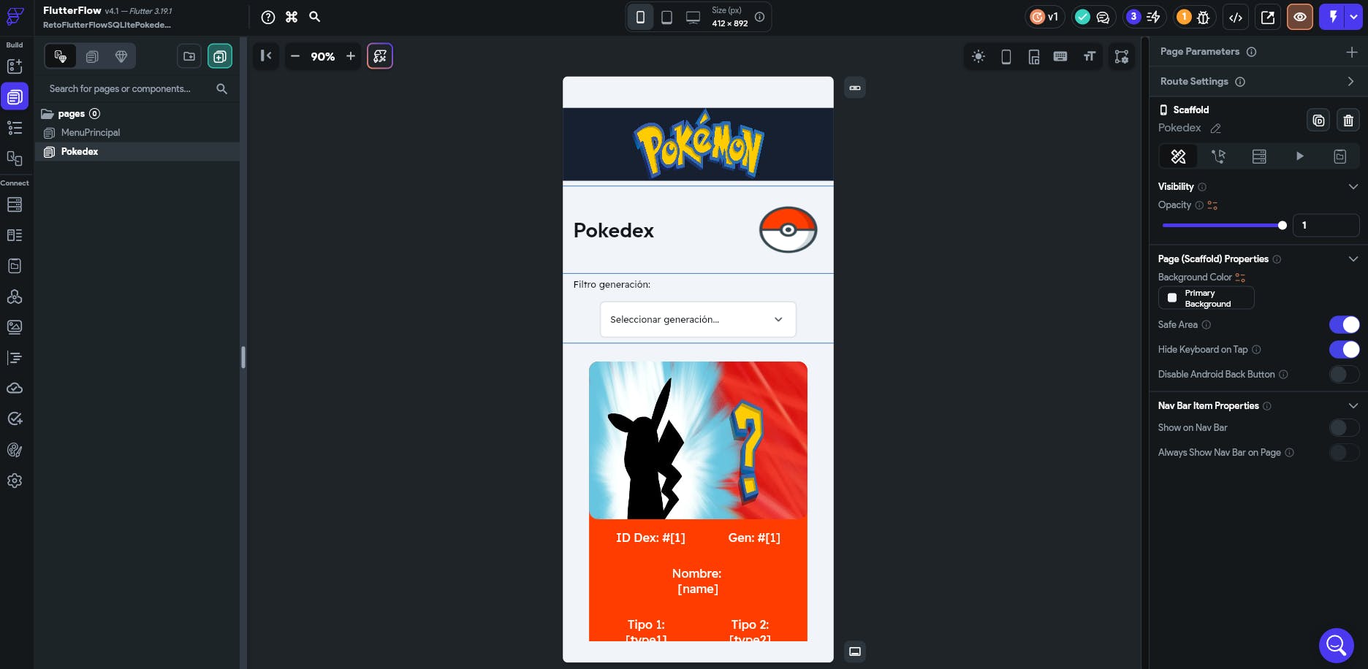This screenshot has width=1368, height=669.
Task: Toggle the Safe Area switch
Action: pos(1344,324)
